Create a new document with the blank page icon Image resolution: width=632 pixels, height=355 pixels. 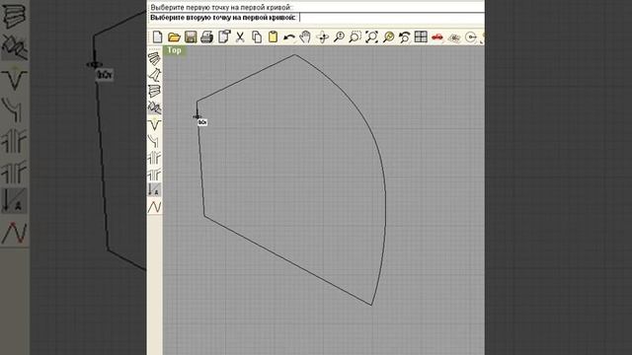[x=157, y=37]
